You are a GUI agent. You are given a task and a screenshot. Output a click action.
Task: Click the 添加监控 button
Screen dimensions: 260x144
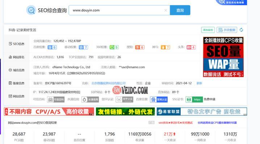(208, 30)
